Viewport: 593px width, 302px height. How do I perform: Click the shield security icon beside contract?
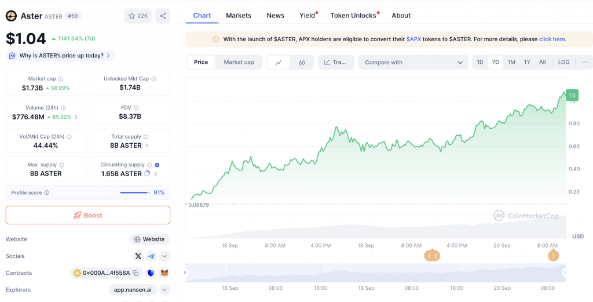point(151,273)
